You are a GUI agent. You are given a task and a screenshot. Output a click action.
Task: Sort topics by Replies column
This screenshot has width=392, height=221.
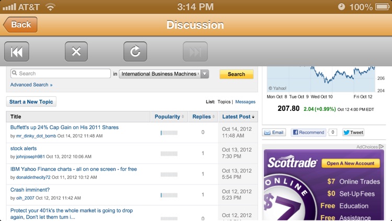tap(203, 117)
